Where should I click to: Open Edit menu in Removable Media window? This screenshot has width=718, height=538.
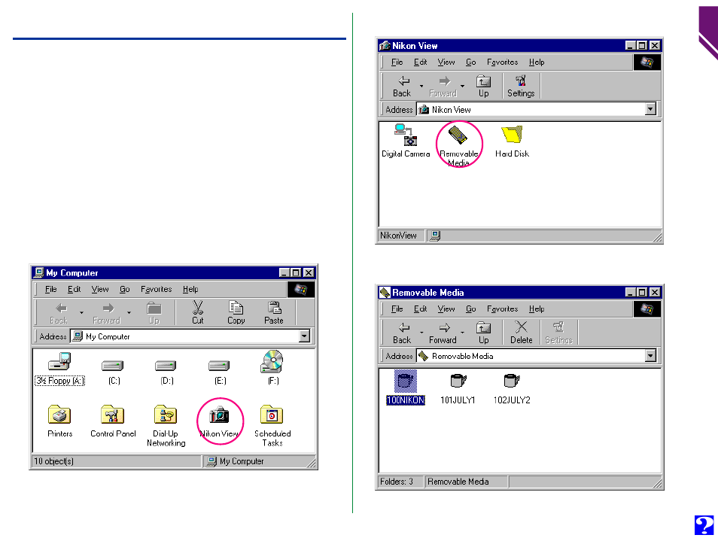coord(421,309)
